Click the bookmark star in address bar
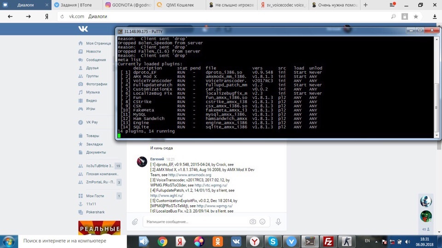Viewport: 442px width, 248px height. click(x=416, y=17)
